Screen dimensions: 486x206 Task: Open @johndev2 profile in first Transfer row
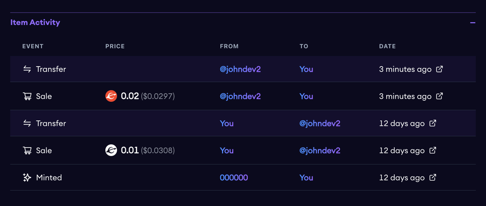pyautogui.click(x=240, y=69)
